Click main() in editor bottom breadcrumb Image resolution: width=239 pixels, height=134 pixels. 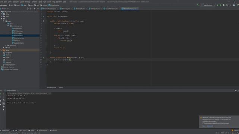tap(61, 87)
